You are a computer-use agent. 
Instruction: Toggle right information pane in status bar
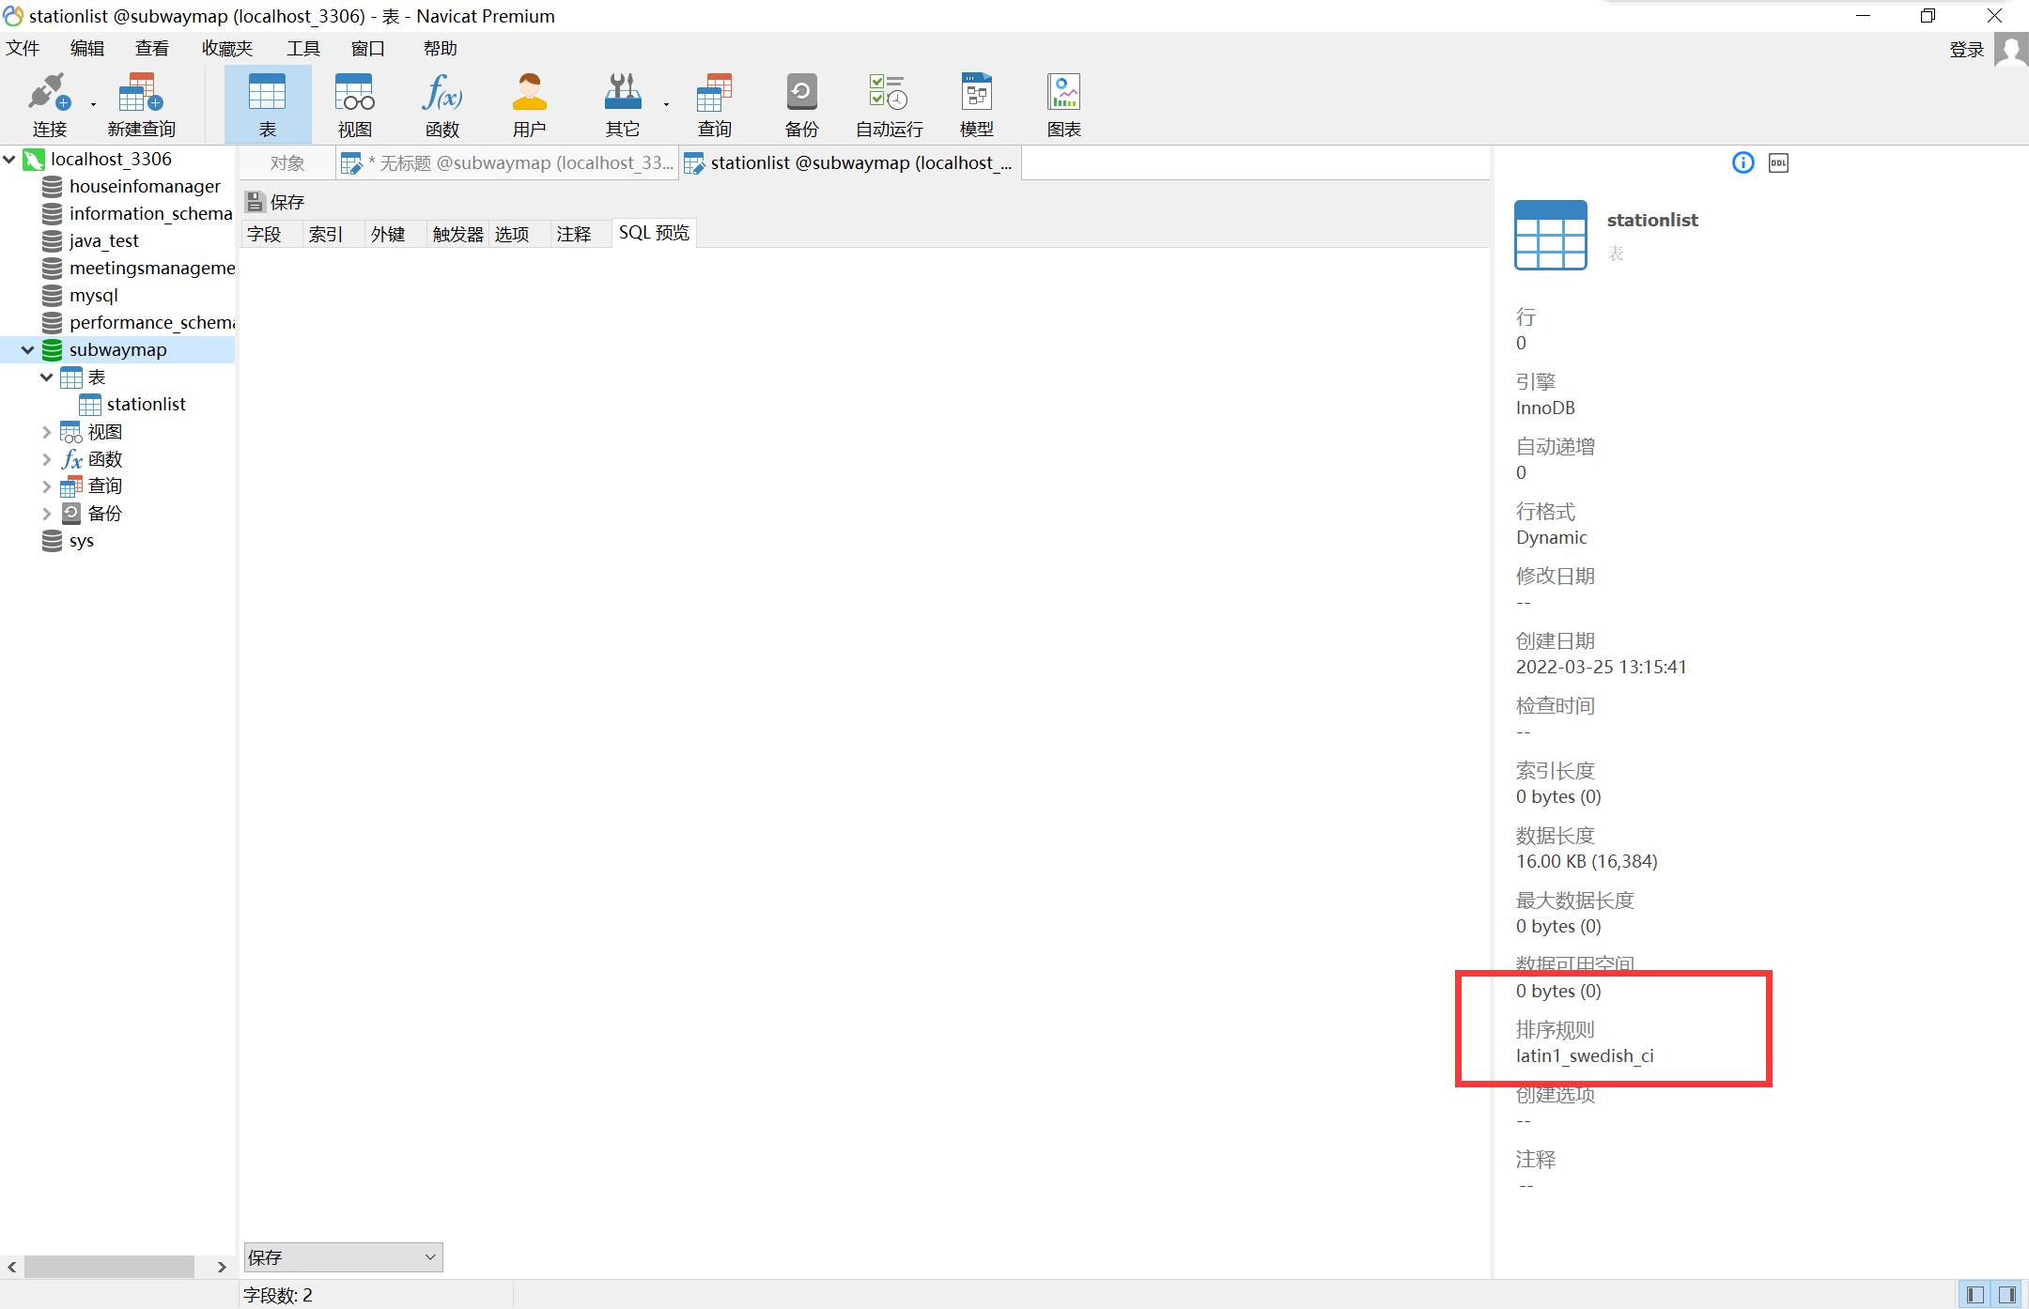[2007, 1295]
